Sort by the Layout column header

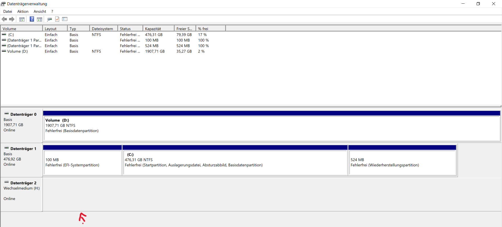(55, 28)
